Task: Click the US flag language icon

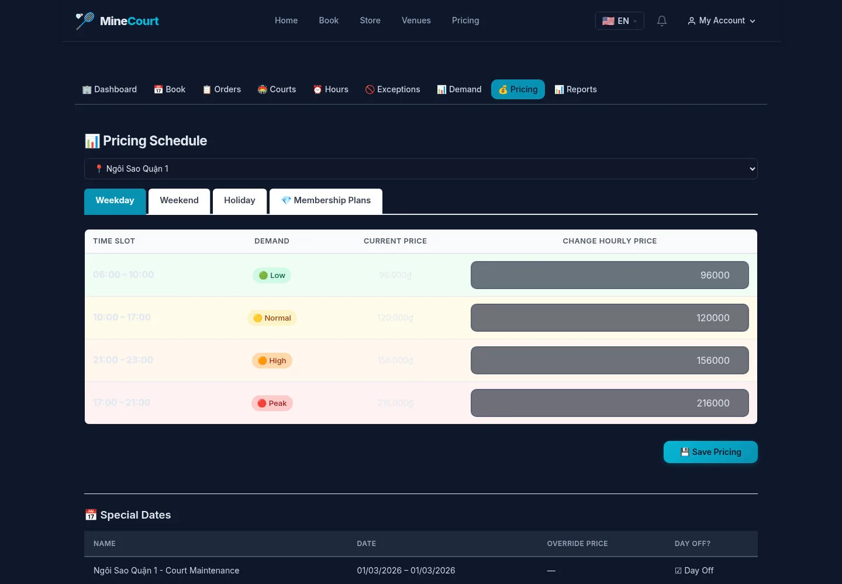Action: pyautogui.click(x=608, y=21)
